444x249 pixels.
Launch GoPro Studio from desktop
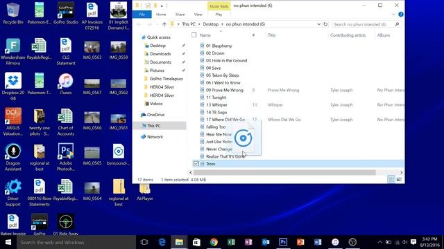tap(66, 13)
